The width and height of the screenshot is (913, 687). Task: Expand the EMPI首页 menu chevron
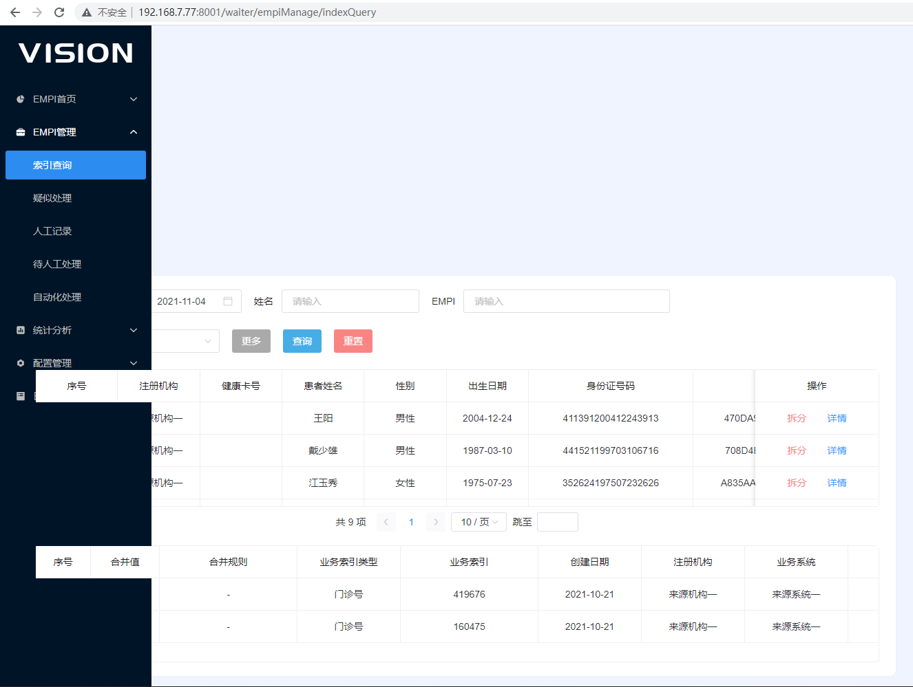(134, 99)
